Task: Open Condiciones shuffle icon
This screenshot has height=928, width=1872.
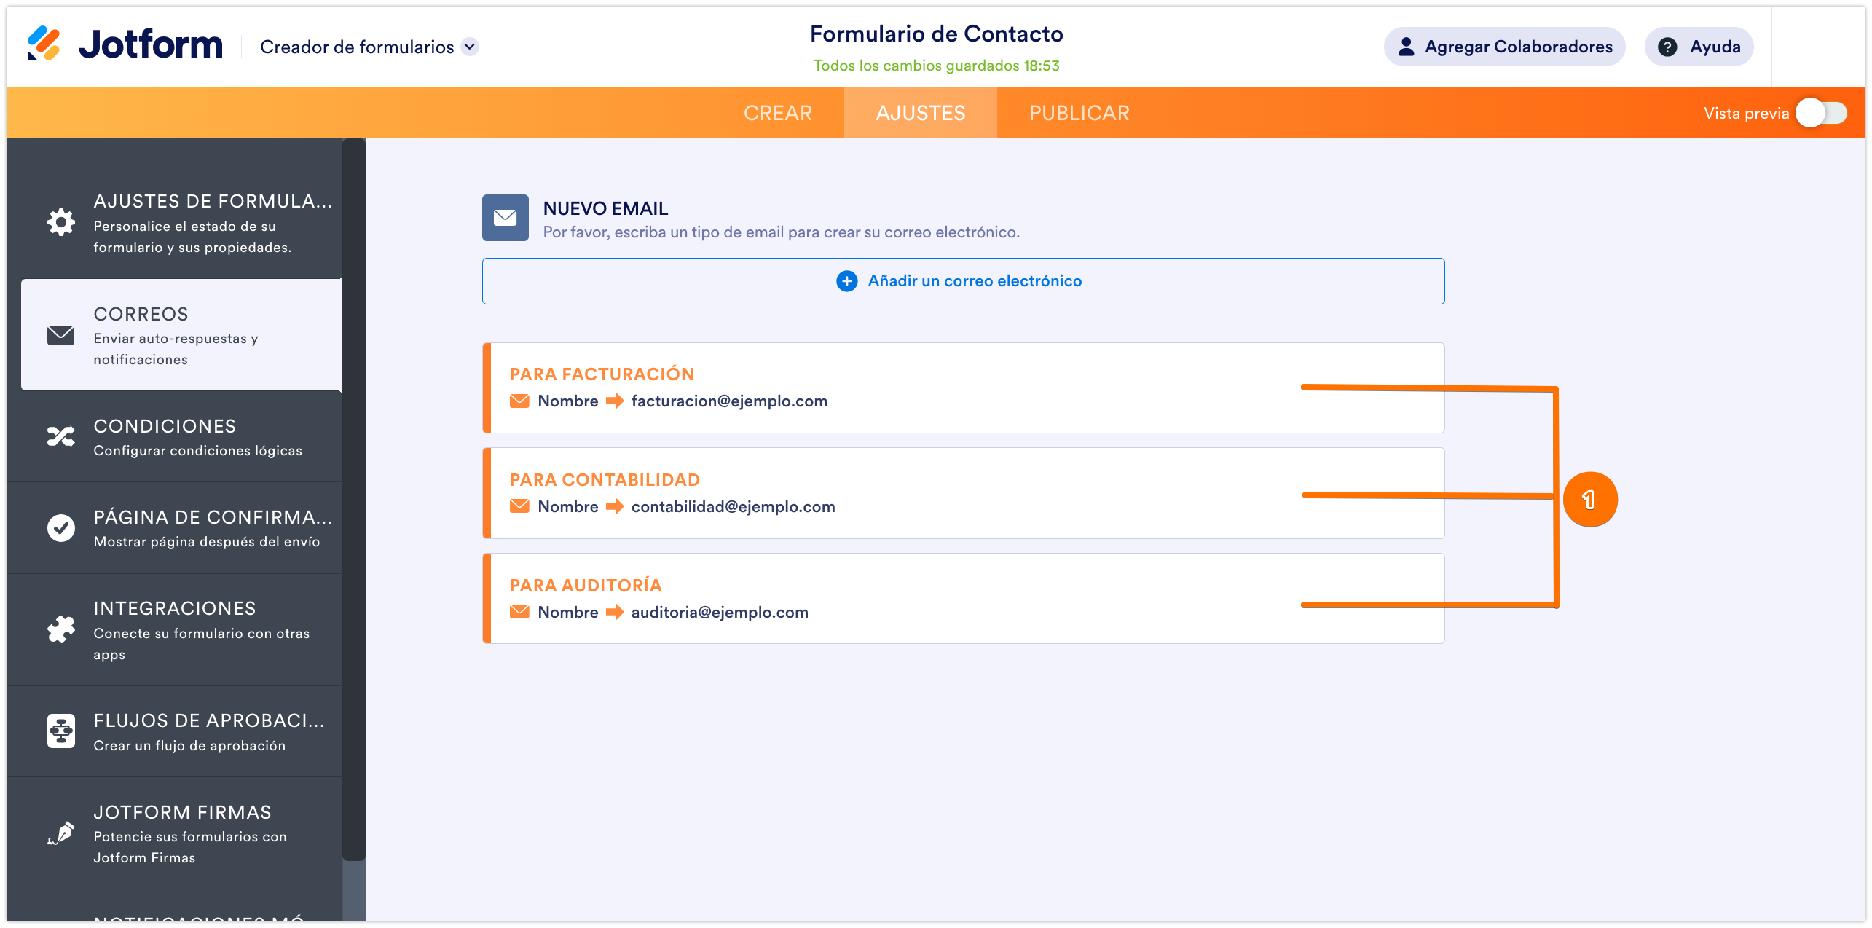Action: pyautogui.click(x=61, y=436)
